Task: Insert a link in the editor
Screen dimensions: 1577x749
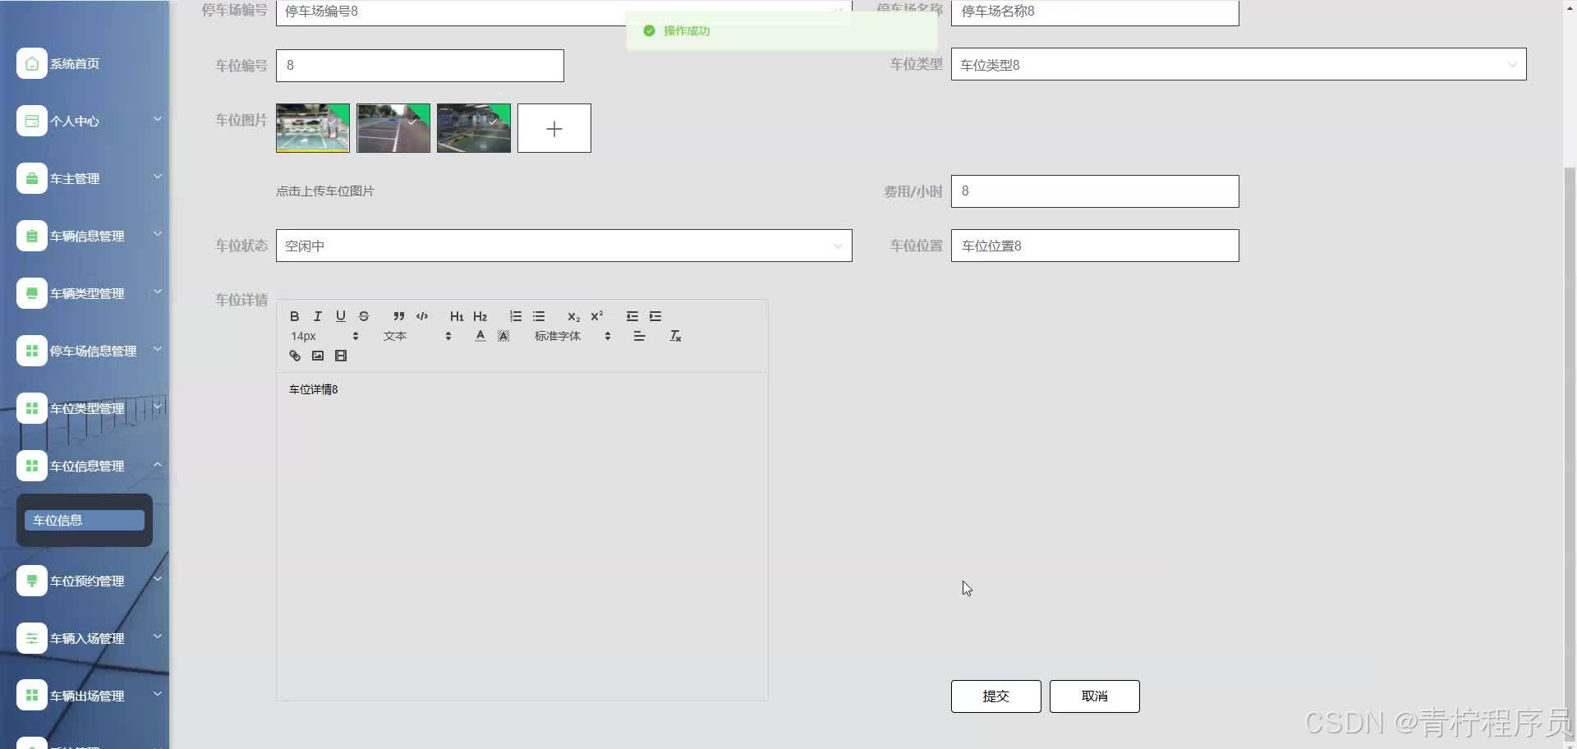Action: pos(294,356)
